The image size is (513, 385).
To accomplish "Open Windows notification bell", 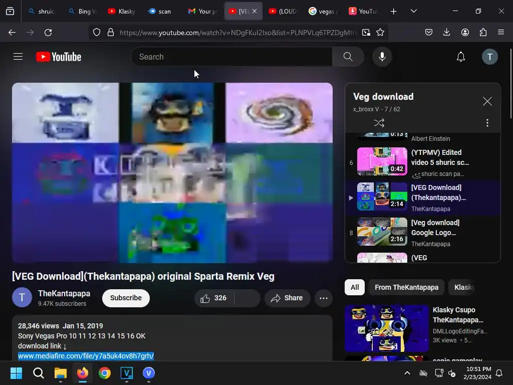I will pos(499,373).
